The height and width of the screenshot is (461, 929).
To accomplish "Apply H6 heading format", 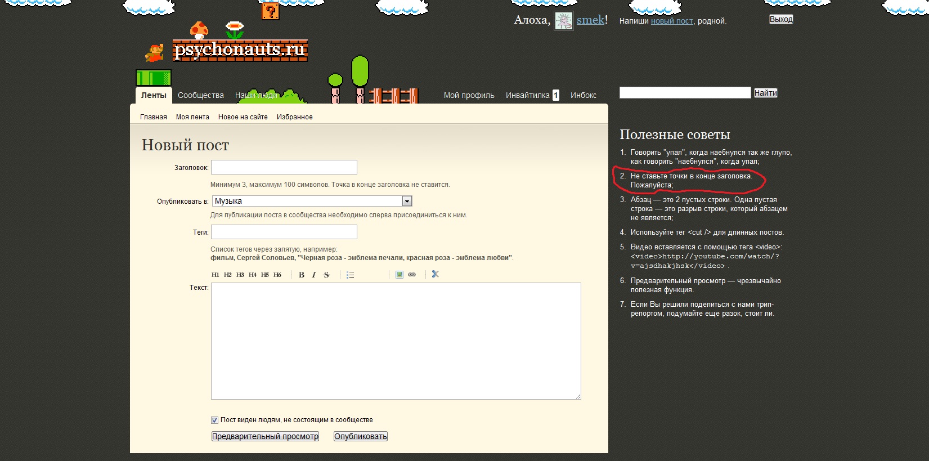I will (277, 275).
